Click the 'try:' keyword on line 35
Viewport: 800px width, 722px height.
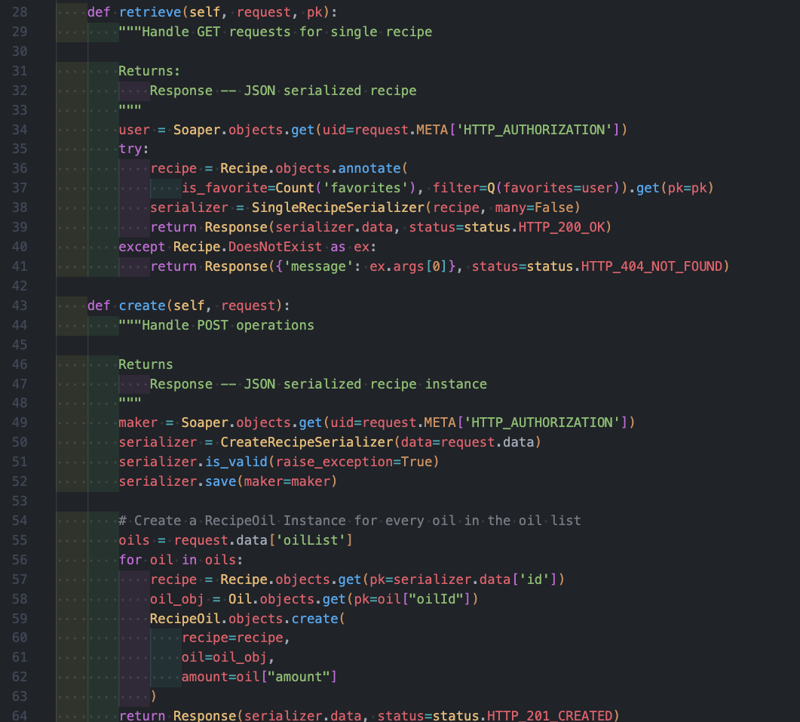[x=133, y=149]
